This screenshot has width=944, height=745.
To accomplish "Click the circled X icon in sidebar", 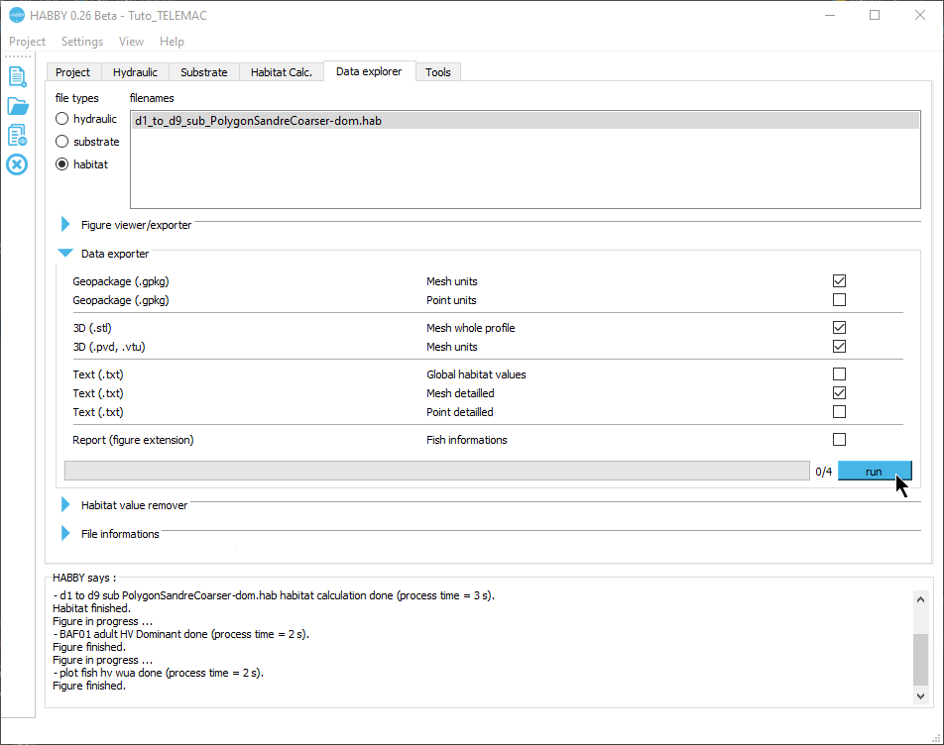I will 17,163.
